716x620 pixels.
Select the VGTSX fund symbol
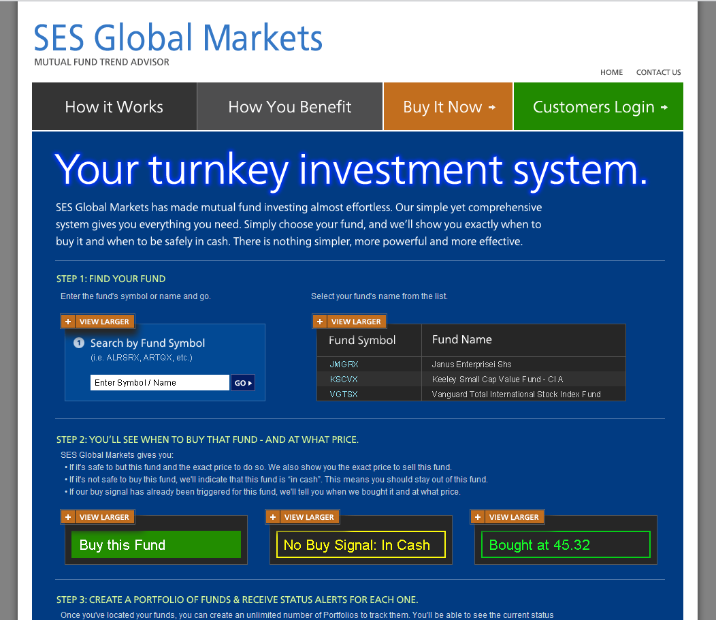coord(344,394)
